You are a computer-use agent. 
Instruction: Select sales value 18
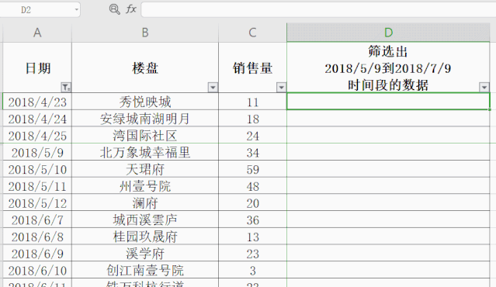pos(252,119)
